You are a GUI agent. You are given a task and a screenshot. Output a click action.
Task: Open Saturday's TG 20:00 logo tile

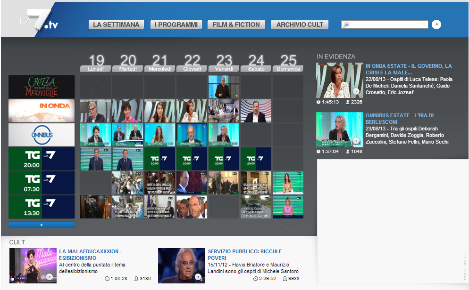(x=256, y=159)
